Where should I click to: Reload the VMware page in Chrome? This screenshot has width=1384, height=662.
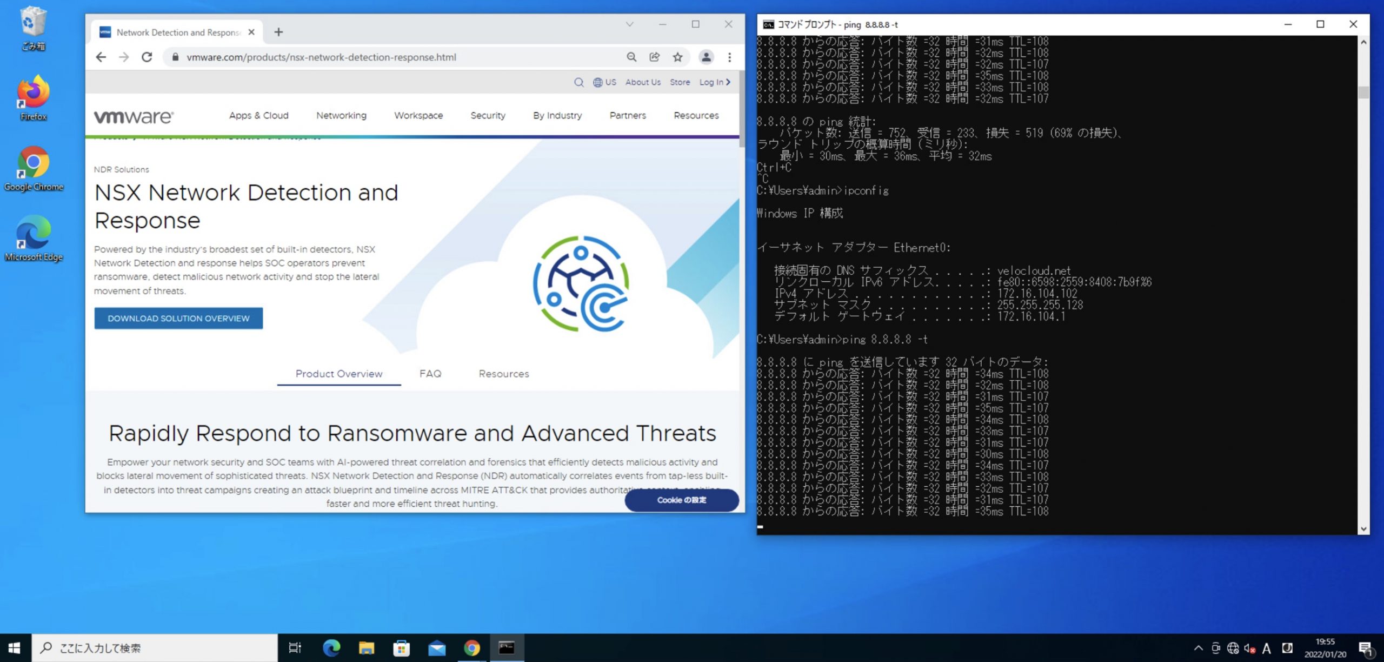tap(147, 57)
